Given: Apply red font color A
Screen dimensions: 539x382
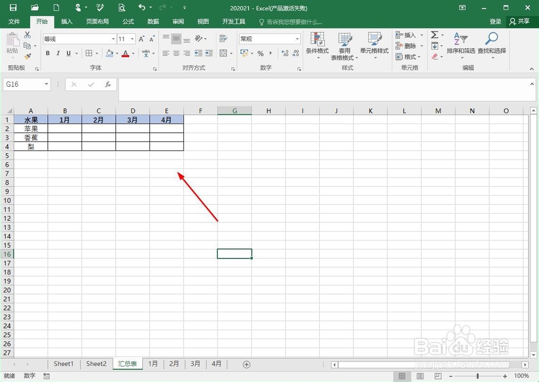Looking at the screenshot, I should click(x=126, y=53).
